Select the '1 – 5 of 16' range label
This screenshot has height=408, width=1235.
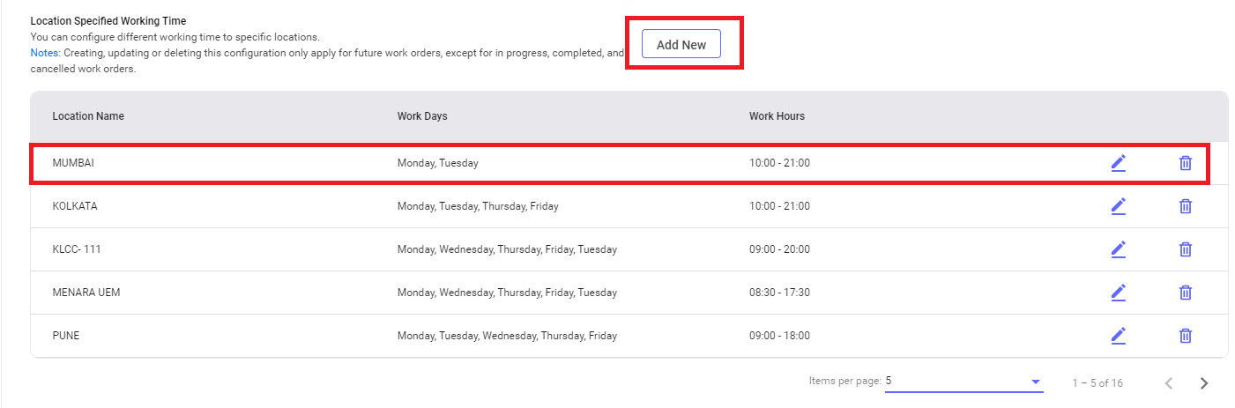[1097, 383]
